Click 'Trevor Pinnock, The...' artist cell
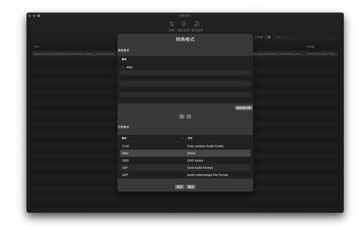Screen dimensions: 362x226 (321, 54)
